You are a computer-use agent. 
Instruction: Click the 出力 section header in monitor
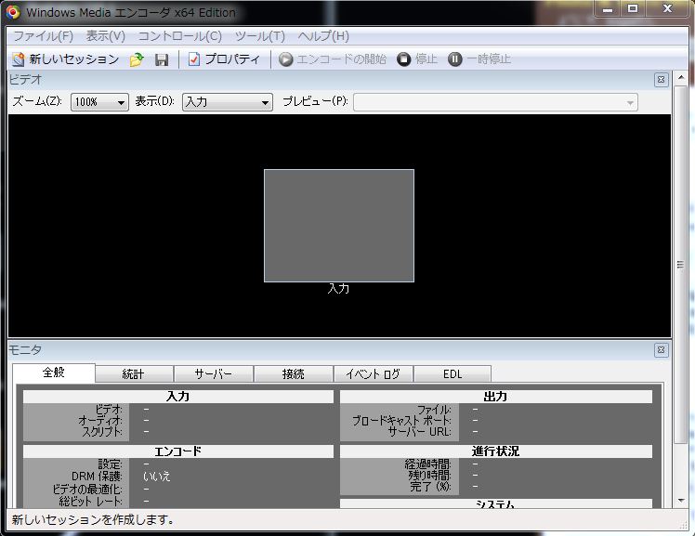pos(495,397)
